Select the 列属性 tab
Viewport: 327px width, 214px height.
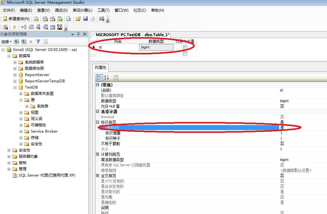(x=100, y=67)
